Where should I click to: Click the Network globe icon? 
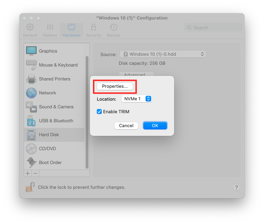pos(31,93)
